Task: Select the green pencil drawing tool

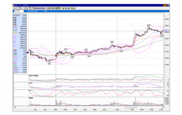Action: click(x=63, y=8)
